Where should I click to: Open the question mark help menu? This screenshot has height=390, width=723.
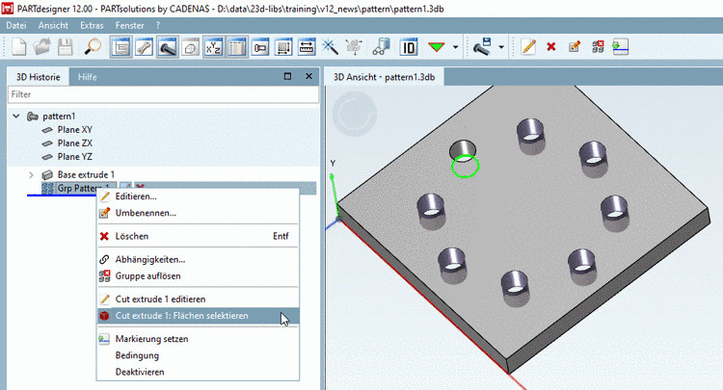pos(158,26)
